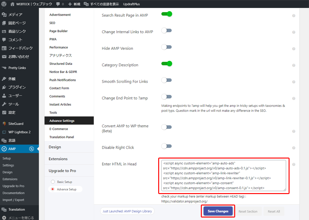Enable Change Internal Links to AMP
Screen dimensions: 309x220
(x=167, y=31)
